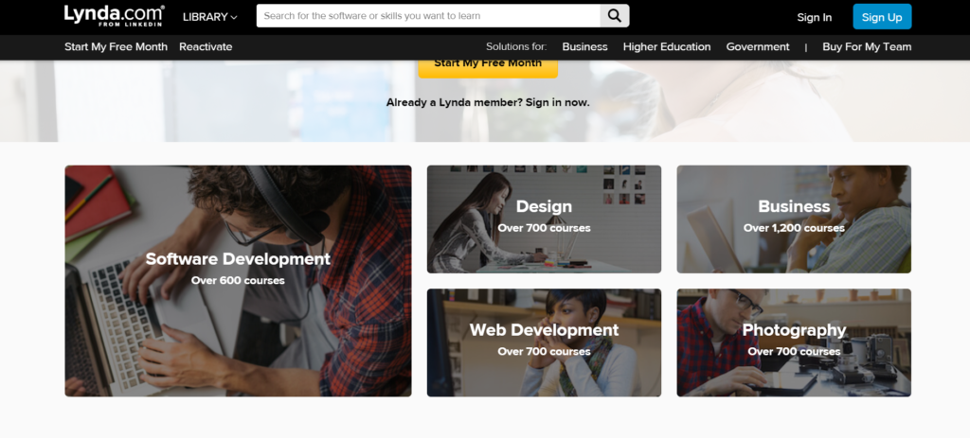Click the yellow Start My Free Month button
The image size is (970, 438).
488,66
